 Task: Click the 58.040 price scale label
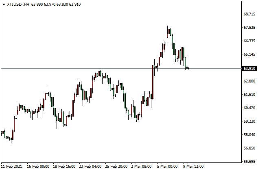point(249,135)
